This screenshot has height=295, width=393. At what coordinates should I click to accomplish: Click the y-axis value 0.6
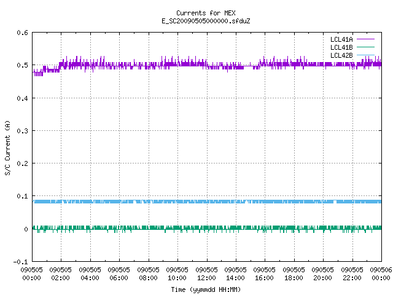tap(23, 33)
